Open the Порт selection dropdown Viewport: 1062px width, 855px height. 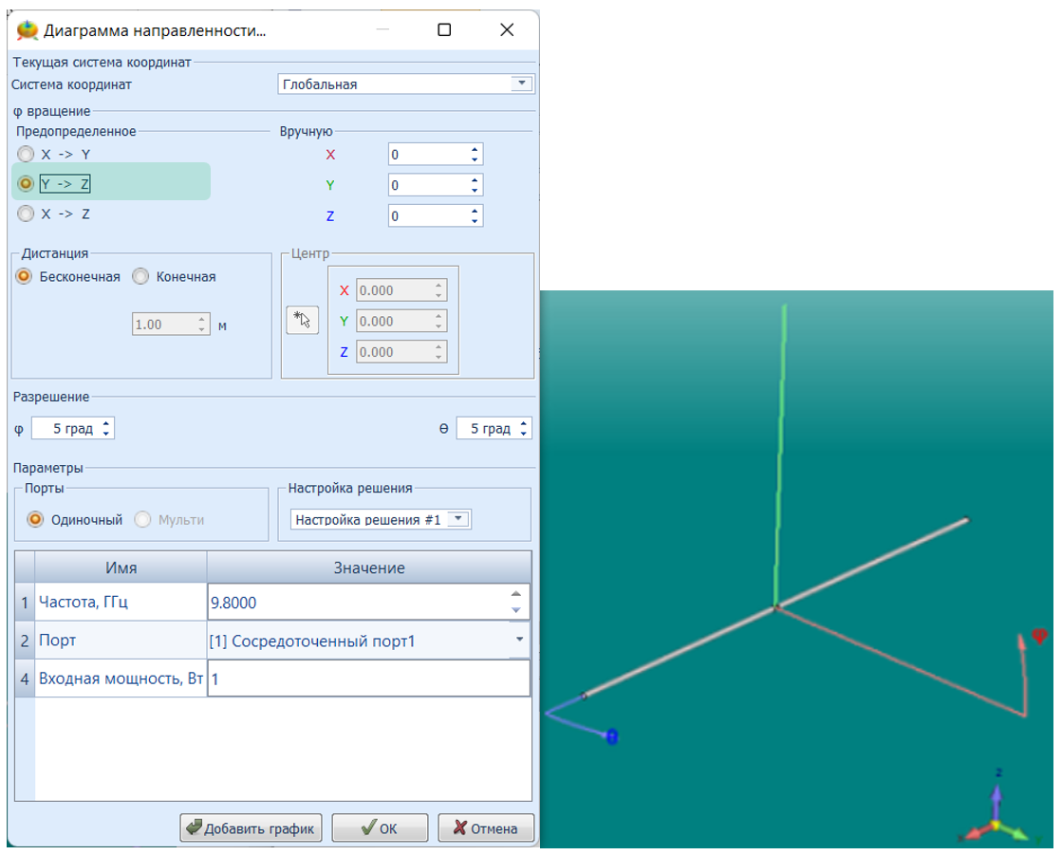coord(518,641)
